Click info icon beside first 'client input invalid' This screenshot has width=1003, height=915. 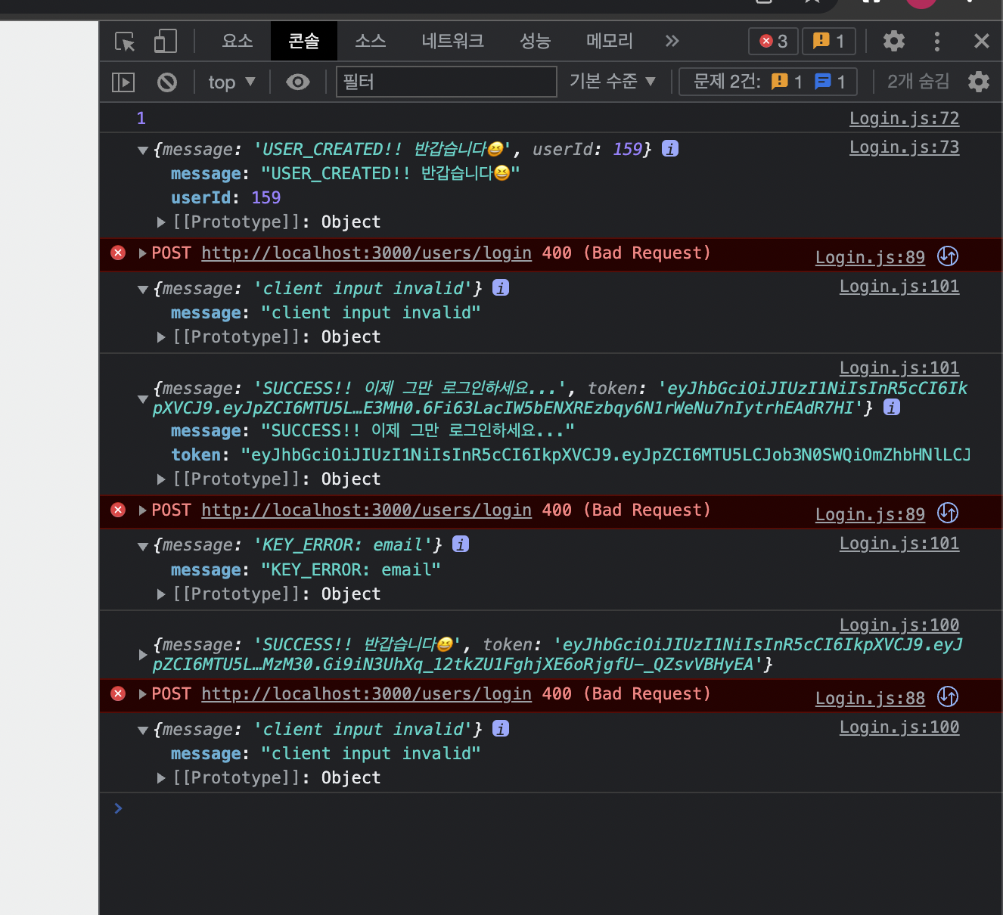point(501,288)
